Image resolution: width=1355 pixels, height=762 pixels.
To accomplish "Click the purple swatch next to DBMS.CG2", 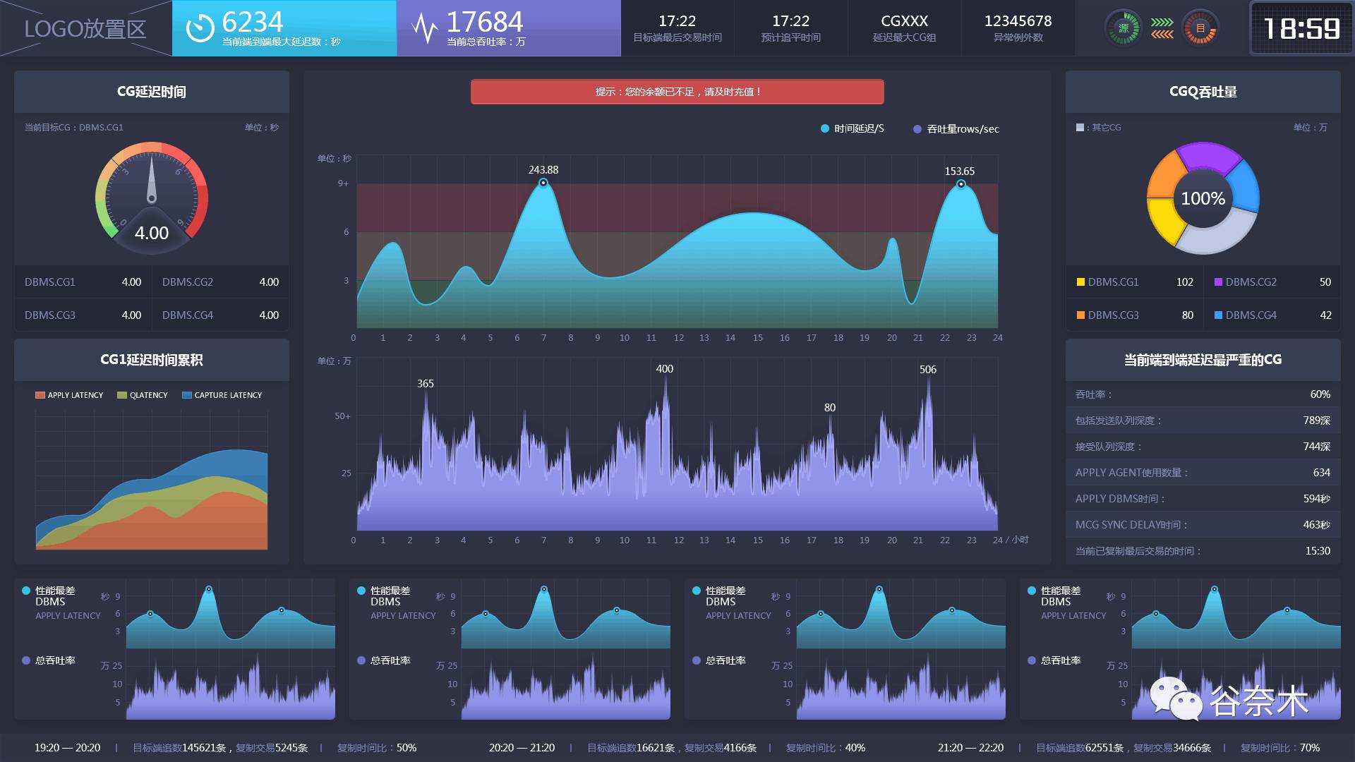I will (x=1218, y=282).
